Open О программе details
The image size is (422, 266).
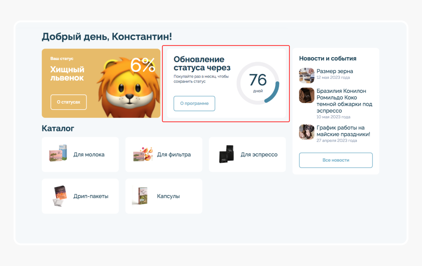pos(194,103)
